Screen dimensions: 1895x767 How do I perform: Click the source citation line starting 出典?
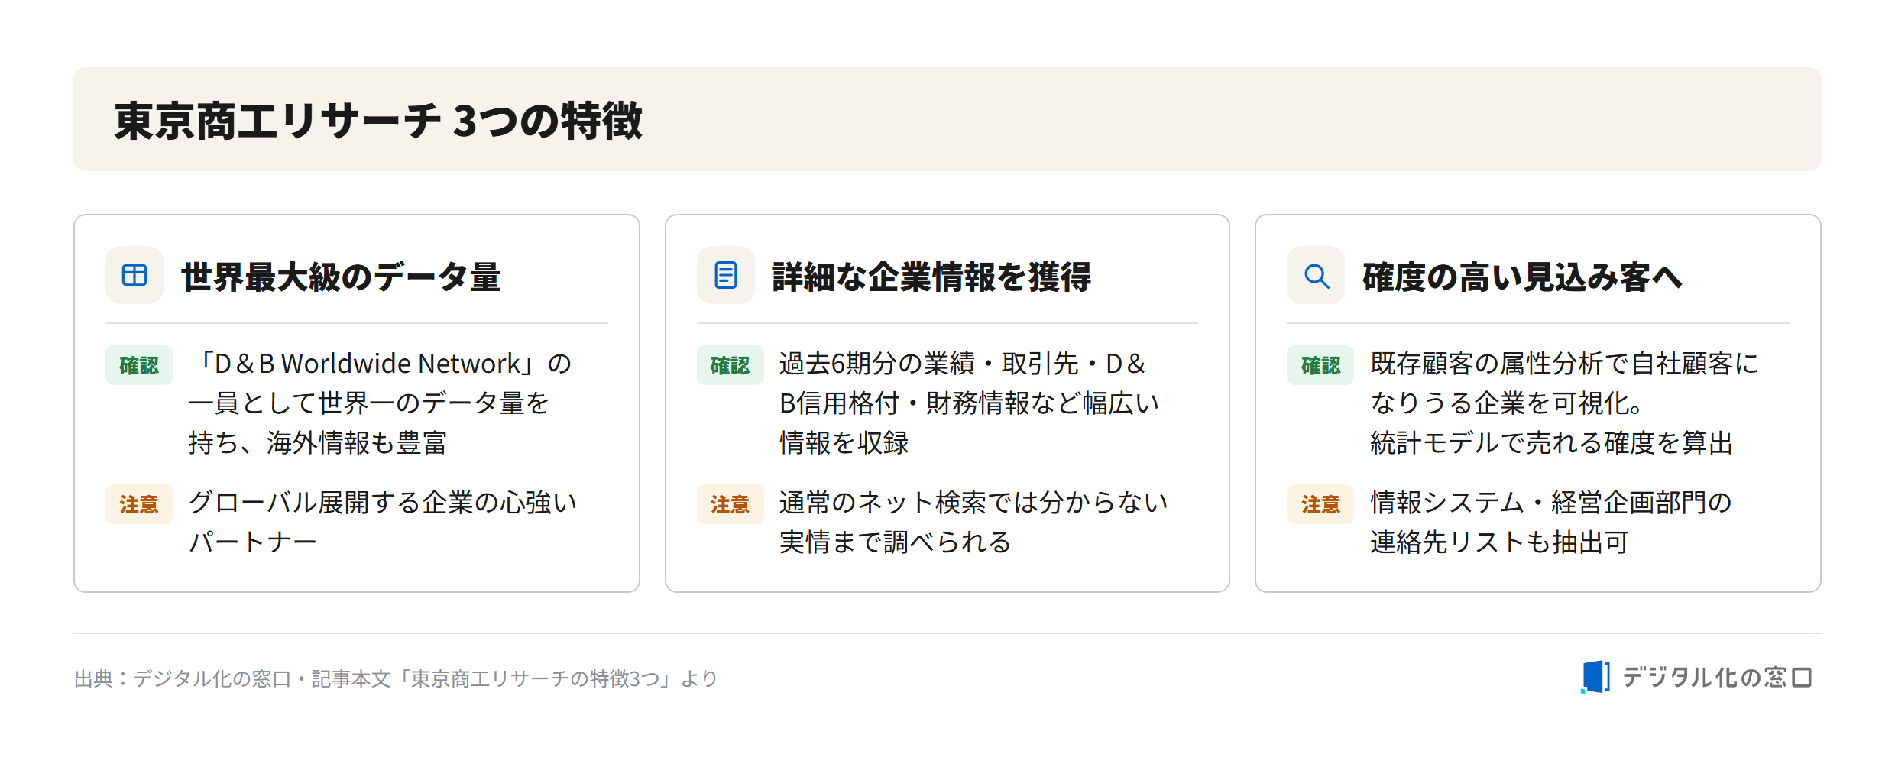coord(396,678)
